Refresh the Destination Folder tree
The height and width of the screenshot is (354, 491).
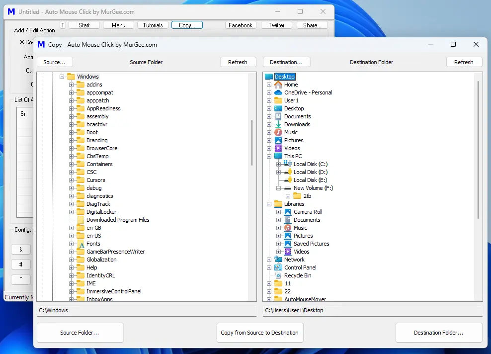click(x=464, y=62)
